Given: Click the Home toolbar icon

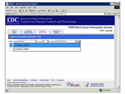Looking at the screenshot, I should coord(26,11).
